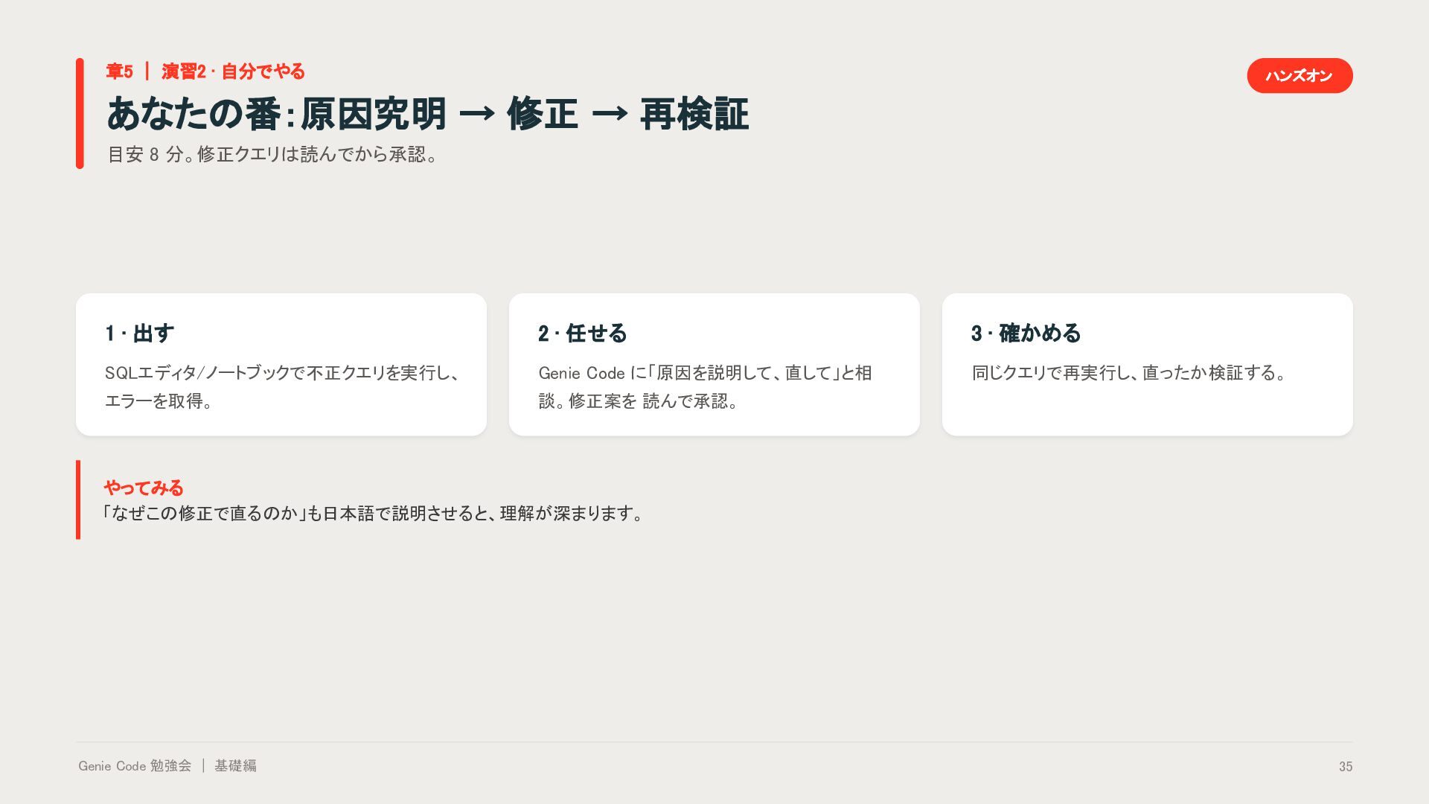Viewport: 1429px width, 804px height.
Task: Click the SQLエディタ description text
Action: coord(283,386)
